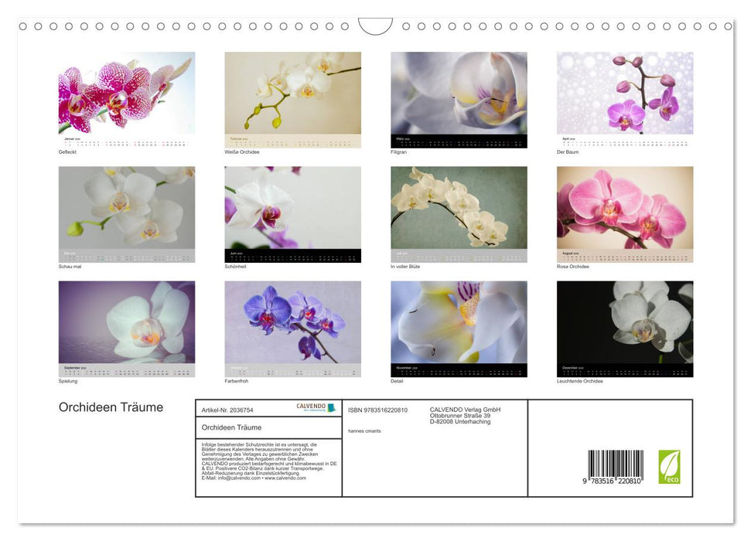751x541 pixels.
Task: Click the September calendar strip on the Spielung photo
Action: coord(126,369)
